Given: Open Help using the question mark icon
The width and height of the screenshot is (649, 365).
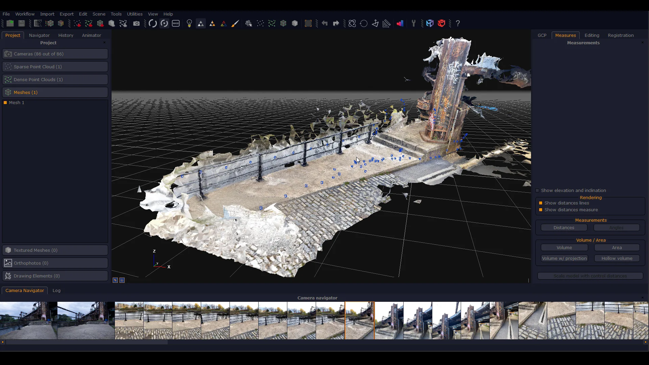Looking at the screenshot, I should (x=458, y=23).
